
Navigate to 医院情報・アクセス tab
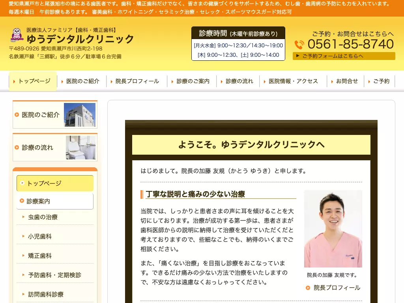point(293,81)
